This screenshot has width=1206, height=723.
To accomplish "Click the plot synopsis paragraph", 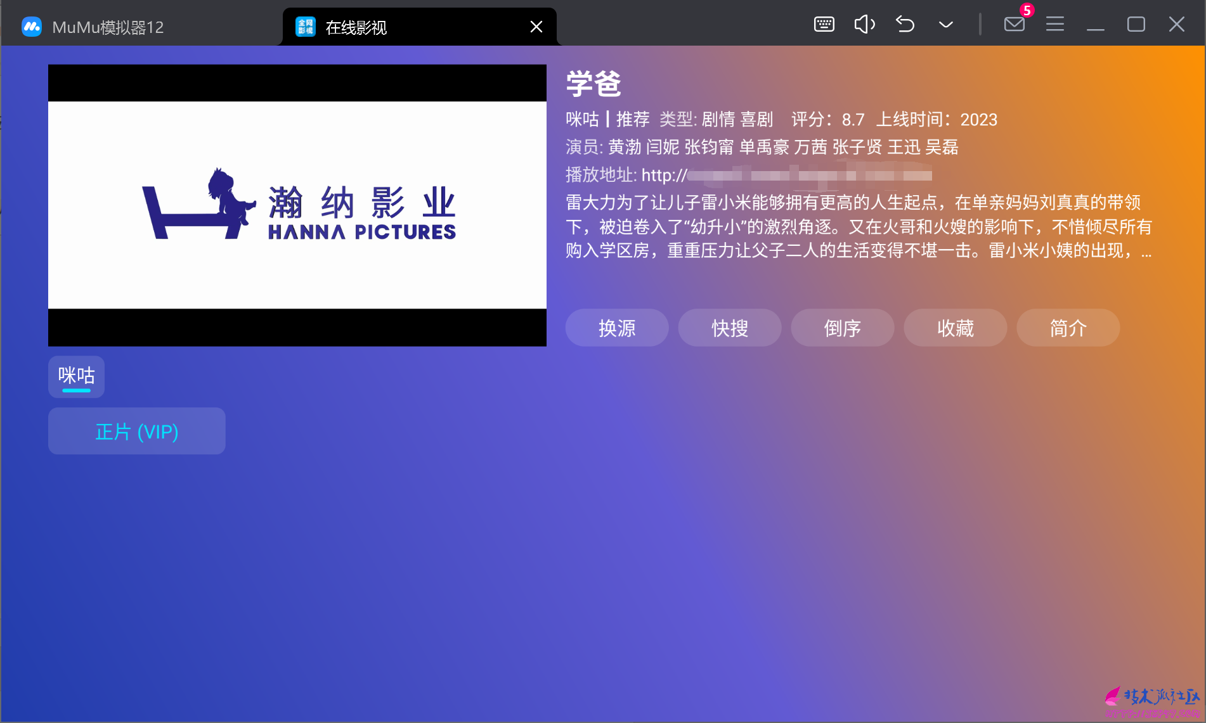I will [859, 226].
